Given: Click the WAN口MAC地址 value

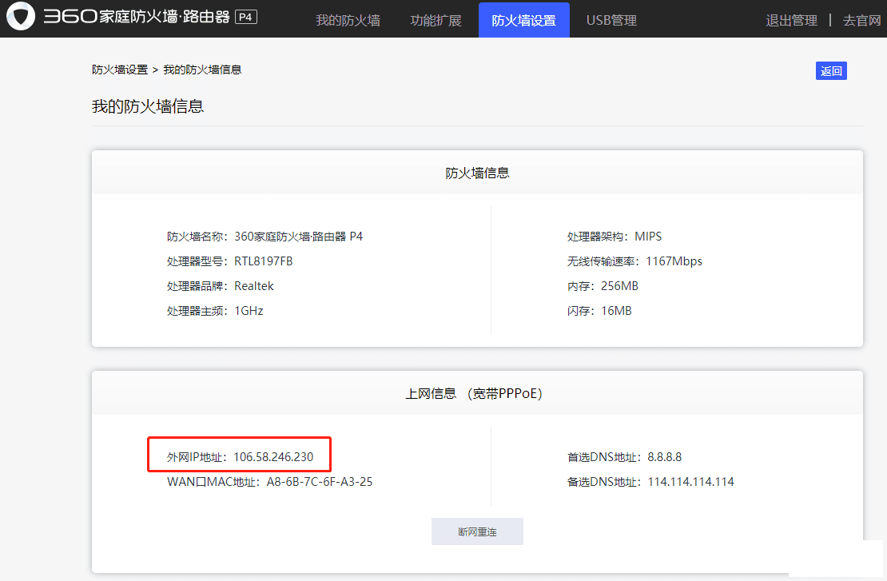Looking at the screenshot, I should point(320,482).
